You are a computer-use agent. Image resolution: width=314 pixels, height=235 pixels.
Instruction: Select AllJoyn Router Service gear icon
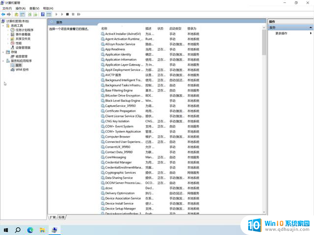pos(103,44)
